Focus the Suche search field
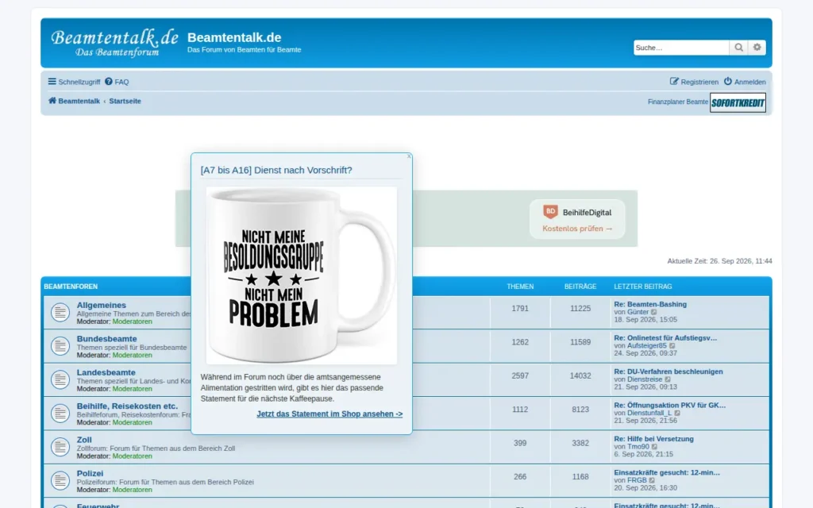 pyautogui.click(x=680, y=48)
